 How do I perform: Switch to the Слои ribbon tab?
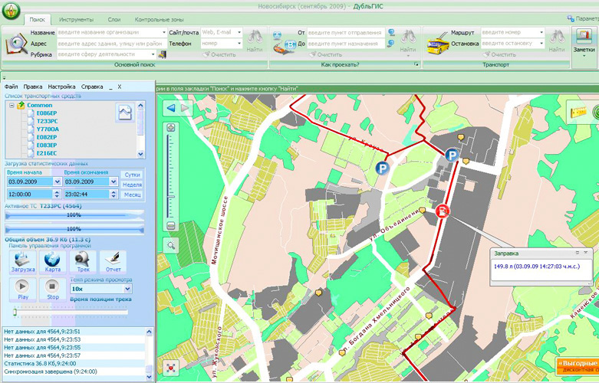click(114, 19)
